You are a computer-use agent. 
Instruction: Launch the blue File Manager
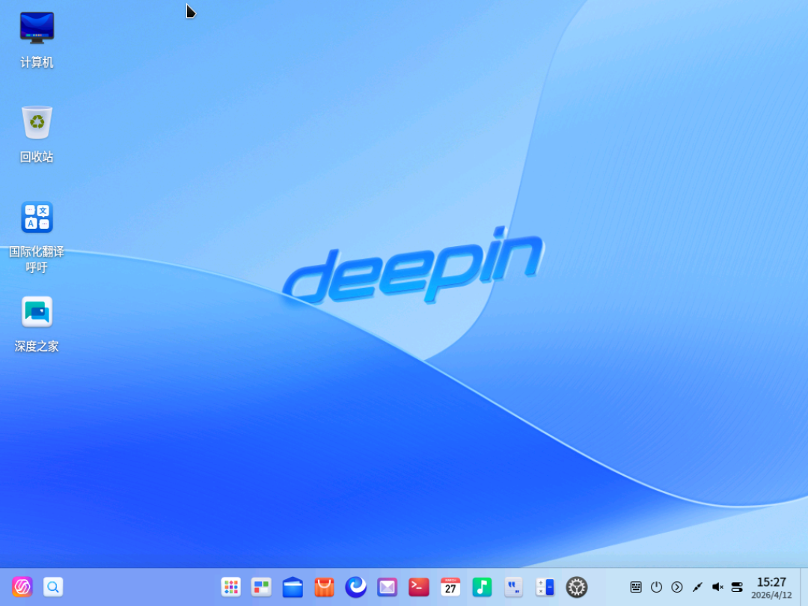(293, 587)
